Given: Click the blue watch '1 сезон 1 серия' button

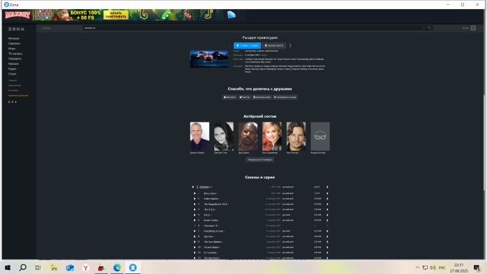Looking at the screenshot, I should (247, 45).
